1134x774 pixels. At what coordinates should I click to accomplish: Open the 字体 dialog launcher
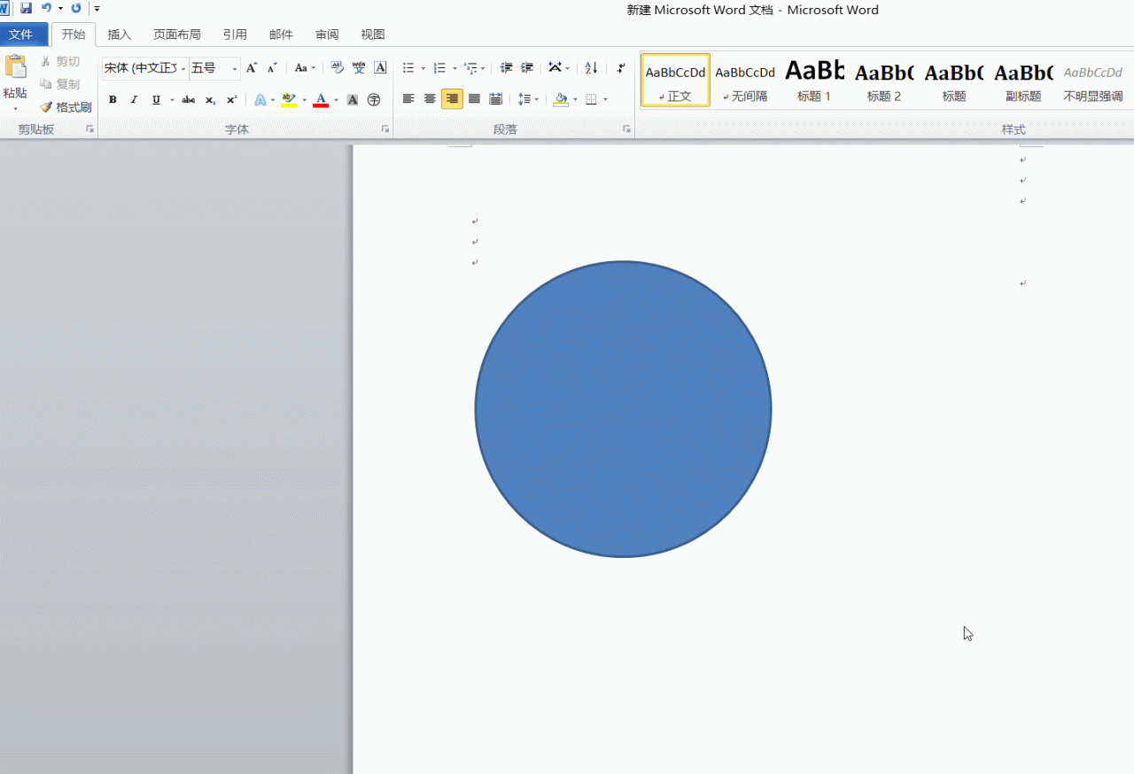tap(385, 129)
